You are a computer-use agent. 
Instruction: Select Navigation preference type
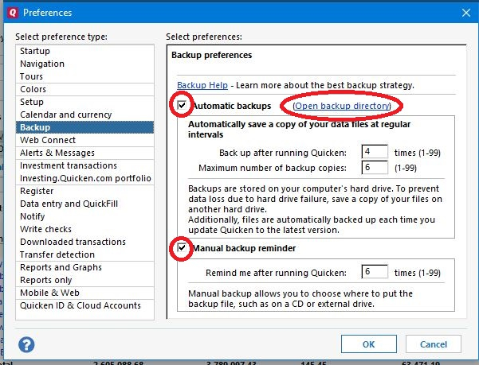click(x=85, y=64)
